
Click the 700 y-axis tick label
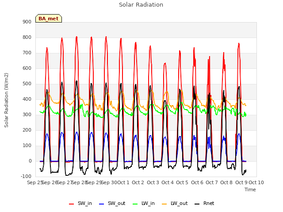click(x=27, y=53)
